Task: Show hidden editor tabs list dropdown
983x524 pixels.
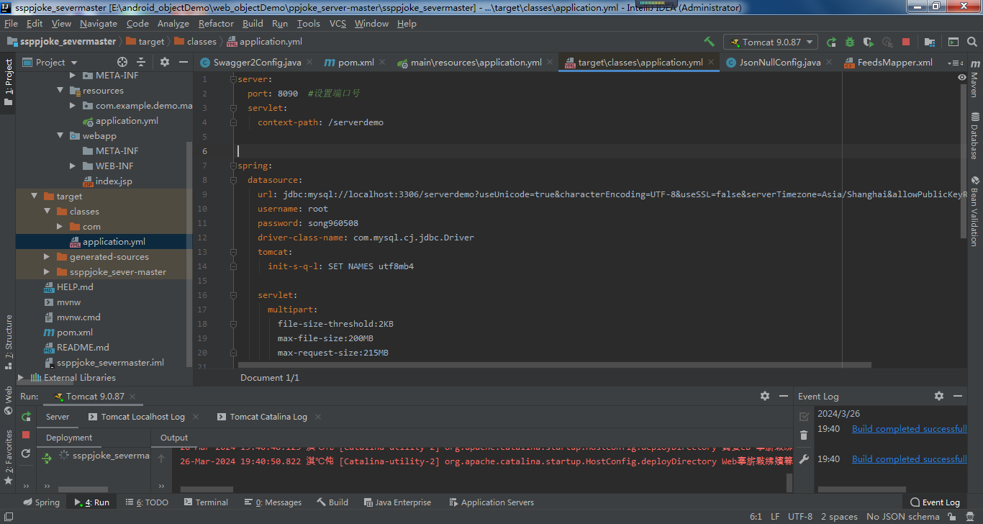Action: (955, 63)
